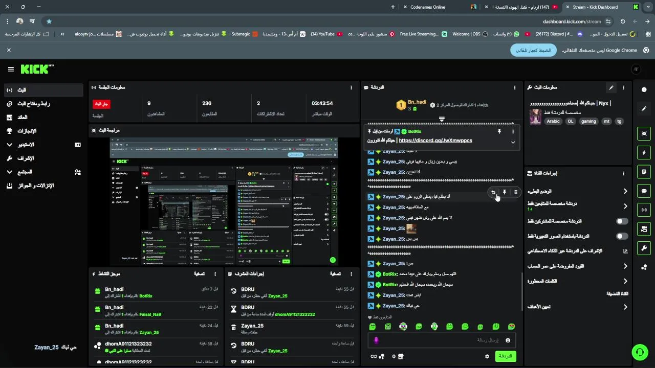Open account age restrictions chevron
The image size is (655, 368).
(x=625, y=266)
